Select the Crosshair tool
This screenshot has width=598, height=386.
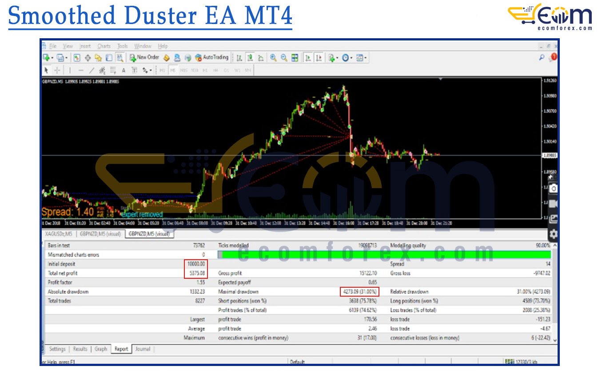pos(57,70)
